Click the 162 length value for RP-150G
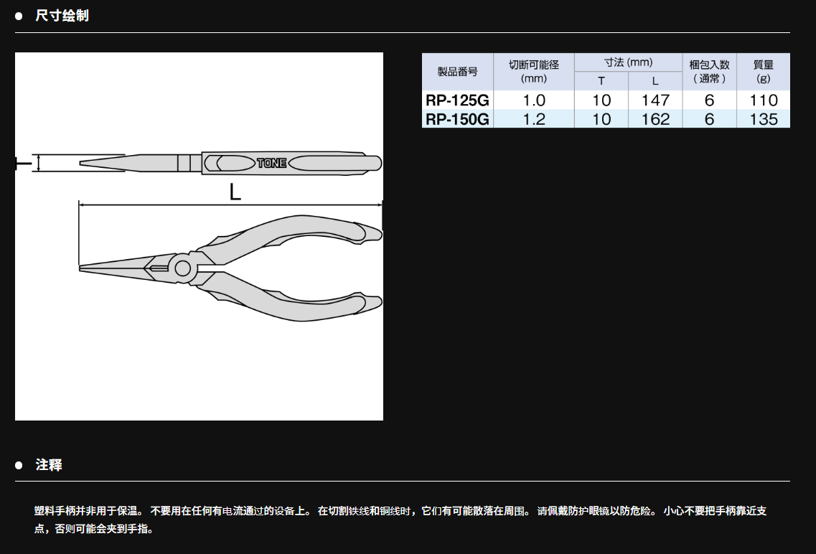Screen dimensions: 816x554 pyautogui.click(x=655, y=119)
